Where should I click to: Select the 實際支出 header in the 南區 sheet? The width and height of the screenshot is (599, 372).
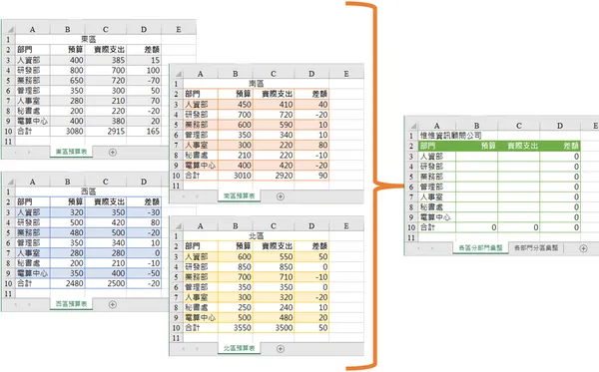pyautogui.click(x=274, y=94)
